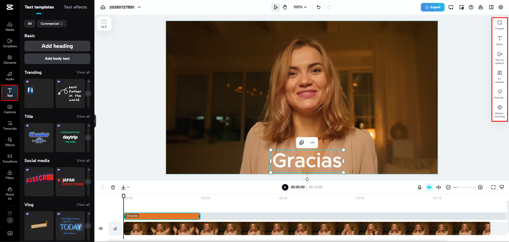Mute the main video track
This screenshot has width=509, height=242.
101,228
